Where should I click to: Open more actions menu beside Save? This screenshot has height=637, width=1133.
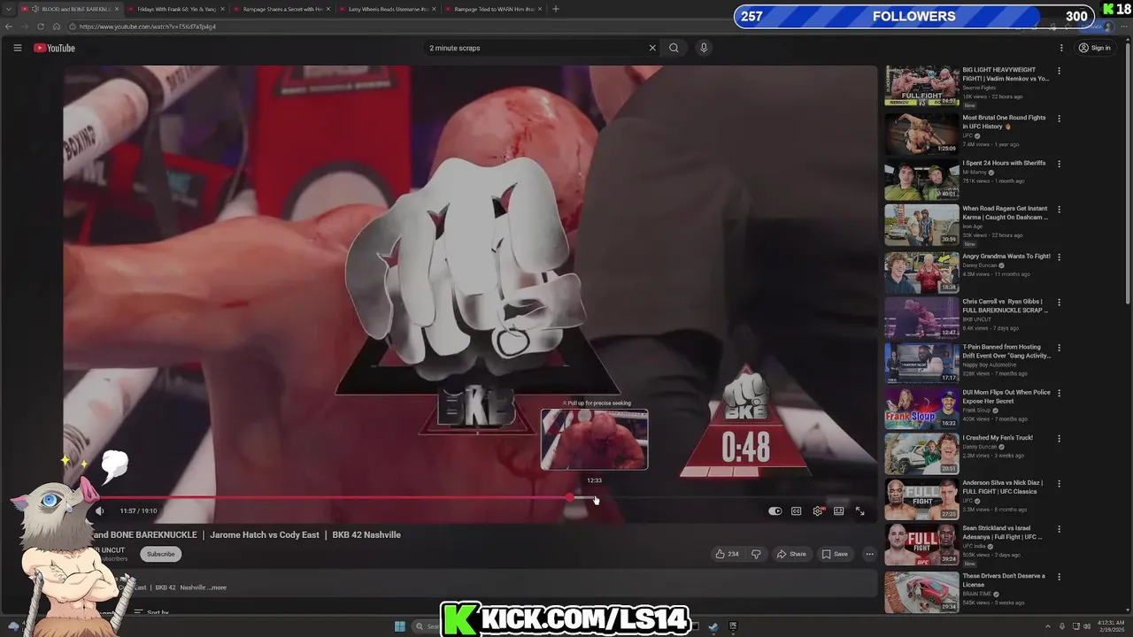(x=869, y=554)
